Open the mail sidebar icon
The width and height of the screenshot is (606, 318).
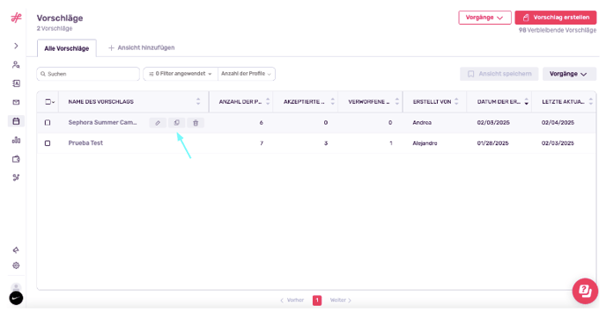point(16,103)
